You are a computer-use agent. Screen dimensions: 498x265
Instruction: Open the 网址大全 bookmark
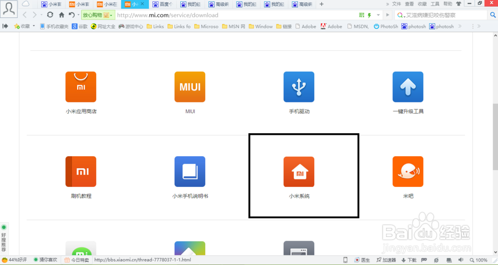coord(103,26)
